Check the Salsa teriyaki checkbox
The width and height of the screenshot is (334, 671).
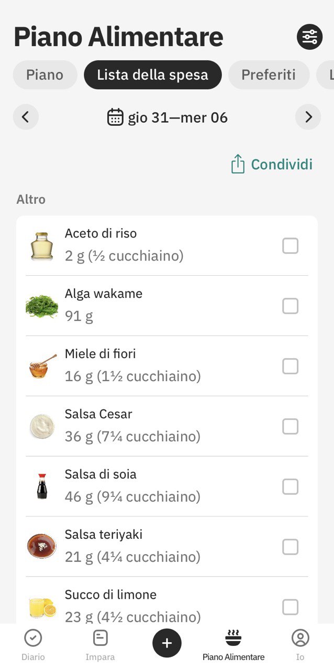point(291,547)
